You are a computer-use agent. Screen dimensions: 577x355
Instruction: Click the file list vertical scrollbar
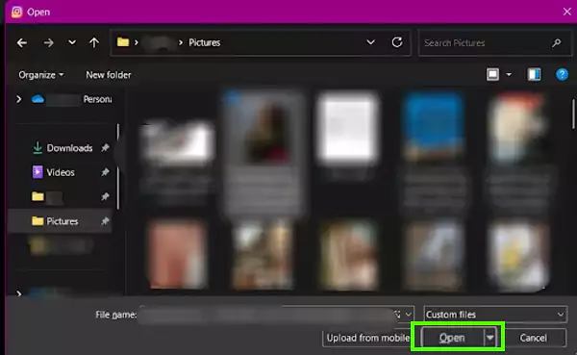click(573, 114)
